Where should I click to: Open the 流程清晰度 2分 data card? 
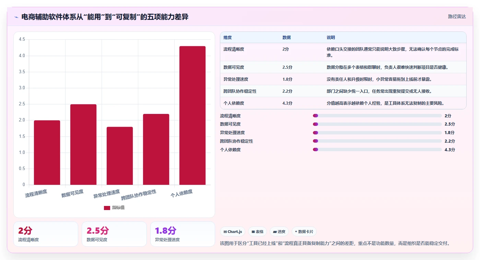pos(46,234)
